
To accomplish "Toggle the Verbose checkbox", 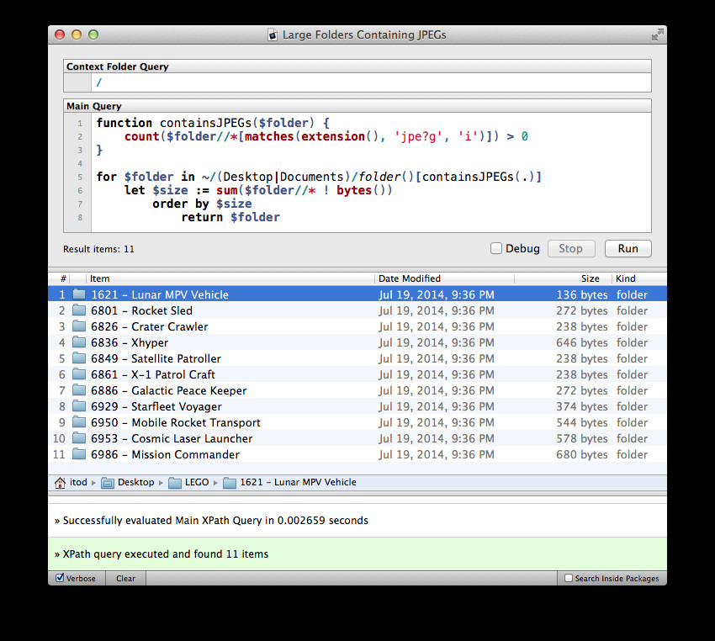I will click(x=60, y=578).
